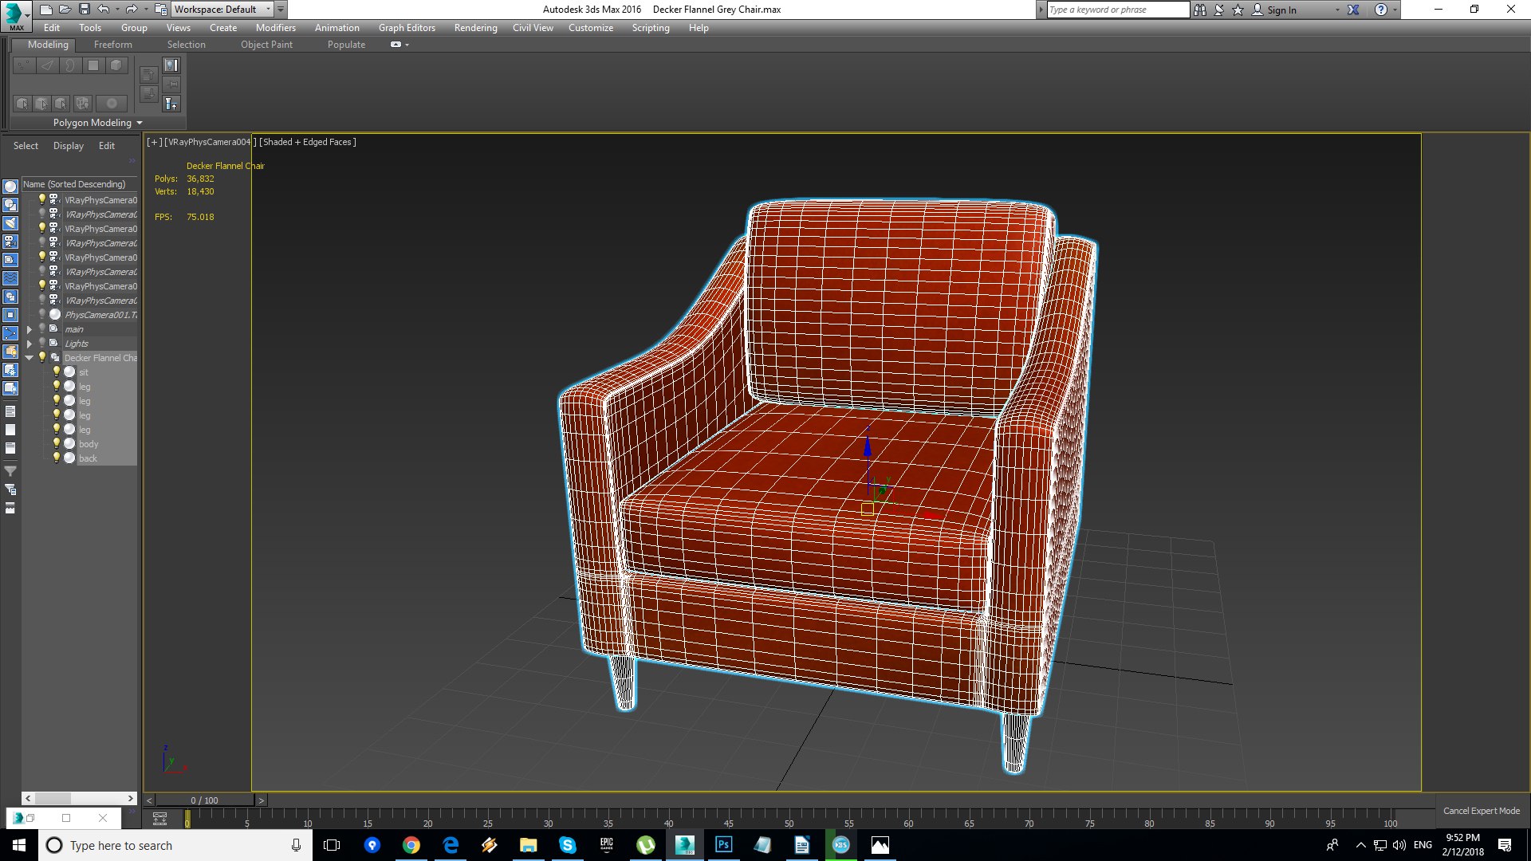Viewport: 1531px width, 861px height.
Task: Toggle Display Cameras filter in scene explorer
Action: (x=10, y=242)
